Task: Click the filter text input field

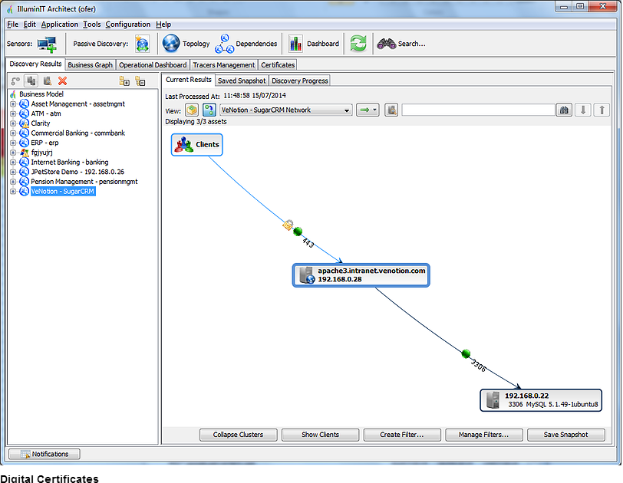Action: pyautogui.click(x=477, y=110)
